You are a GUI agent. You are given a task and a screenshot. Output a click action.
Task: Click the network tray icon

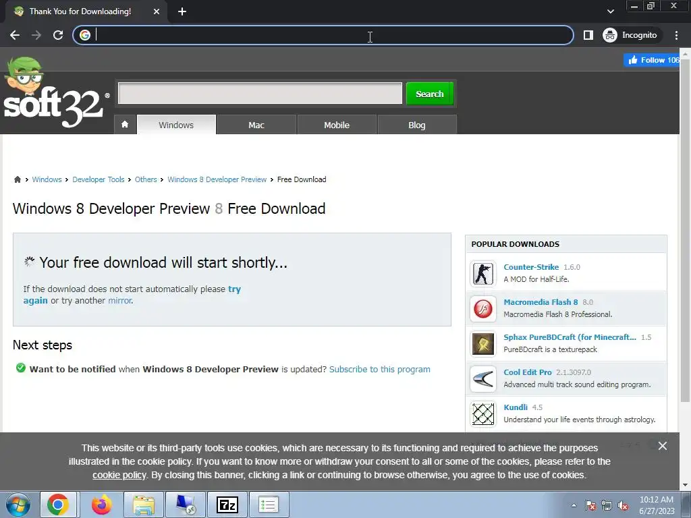click(x=607, y=505)
